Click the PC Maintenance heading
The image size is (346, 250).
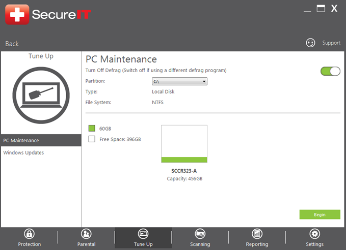[x=121, y=59]
